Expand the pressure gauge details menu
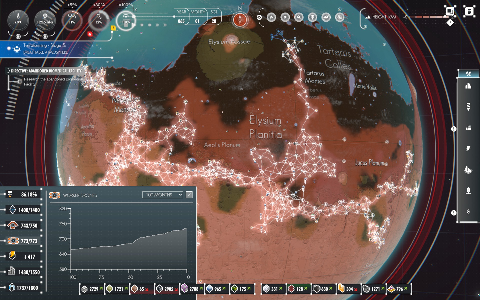Screen dimensions: 480x300 [x=45, y=36]
